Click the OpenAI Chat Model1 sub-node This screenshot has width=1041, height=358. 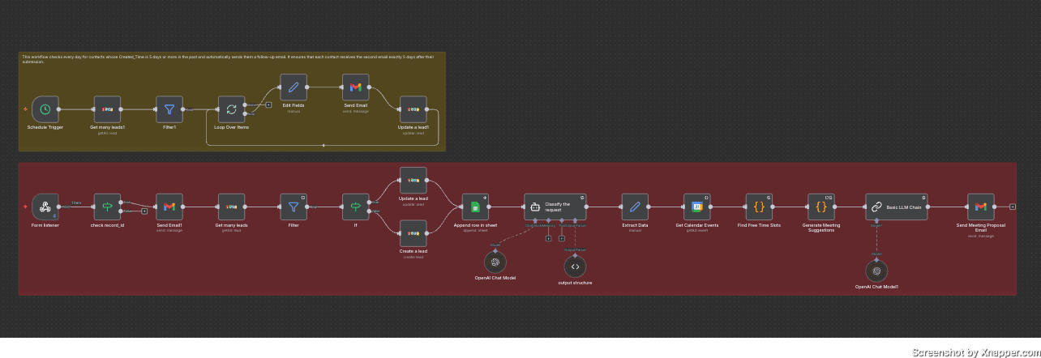point(876,271)
